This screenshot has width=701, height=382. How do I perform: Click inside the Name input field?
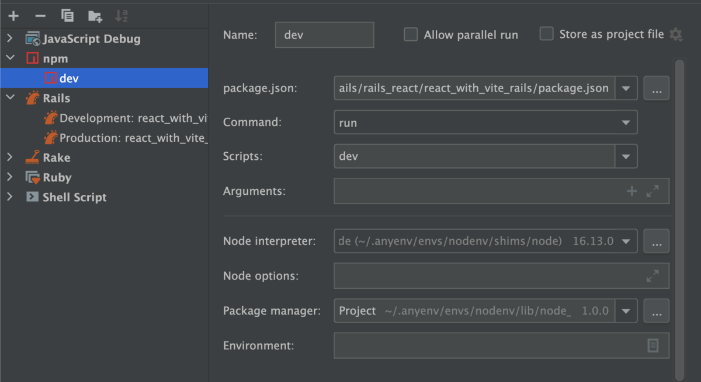(324, 34)
